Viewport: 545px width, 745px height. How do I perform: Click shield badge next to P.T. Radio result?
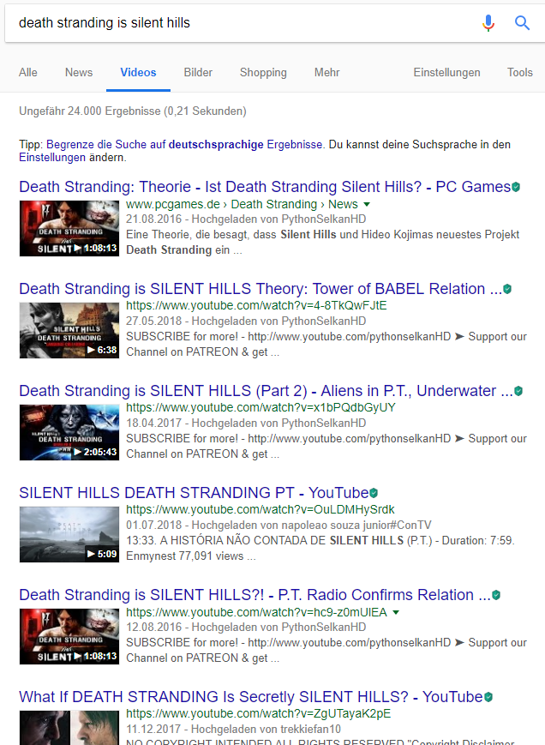click(x=496, y=595)
